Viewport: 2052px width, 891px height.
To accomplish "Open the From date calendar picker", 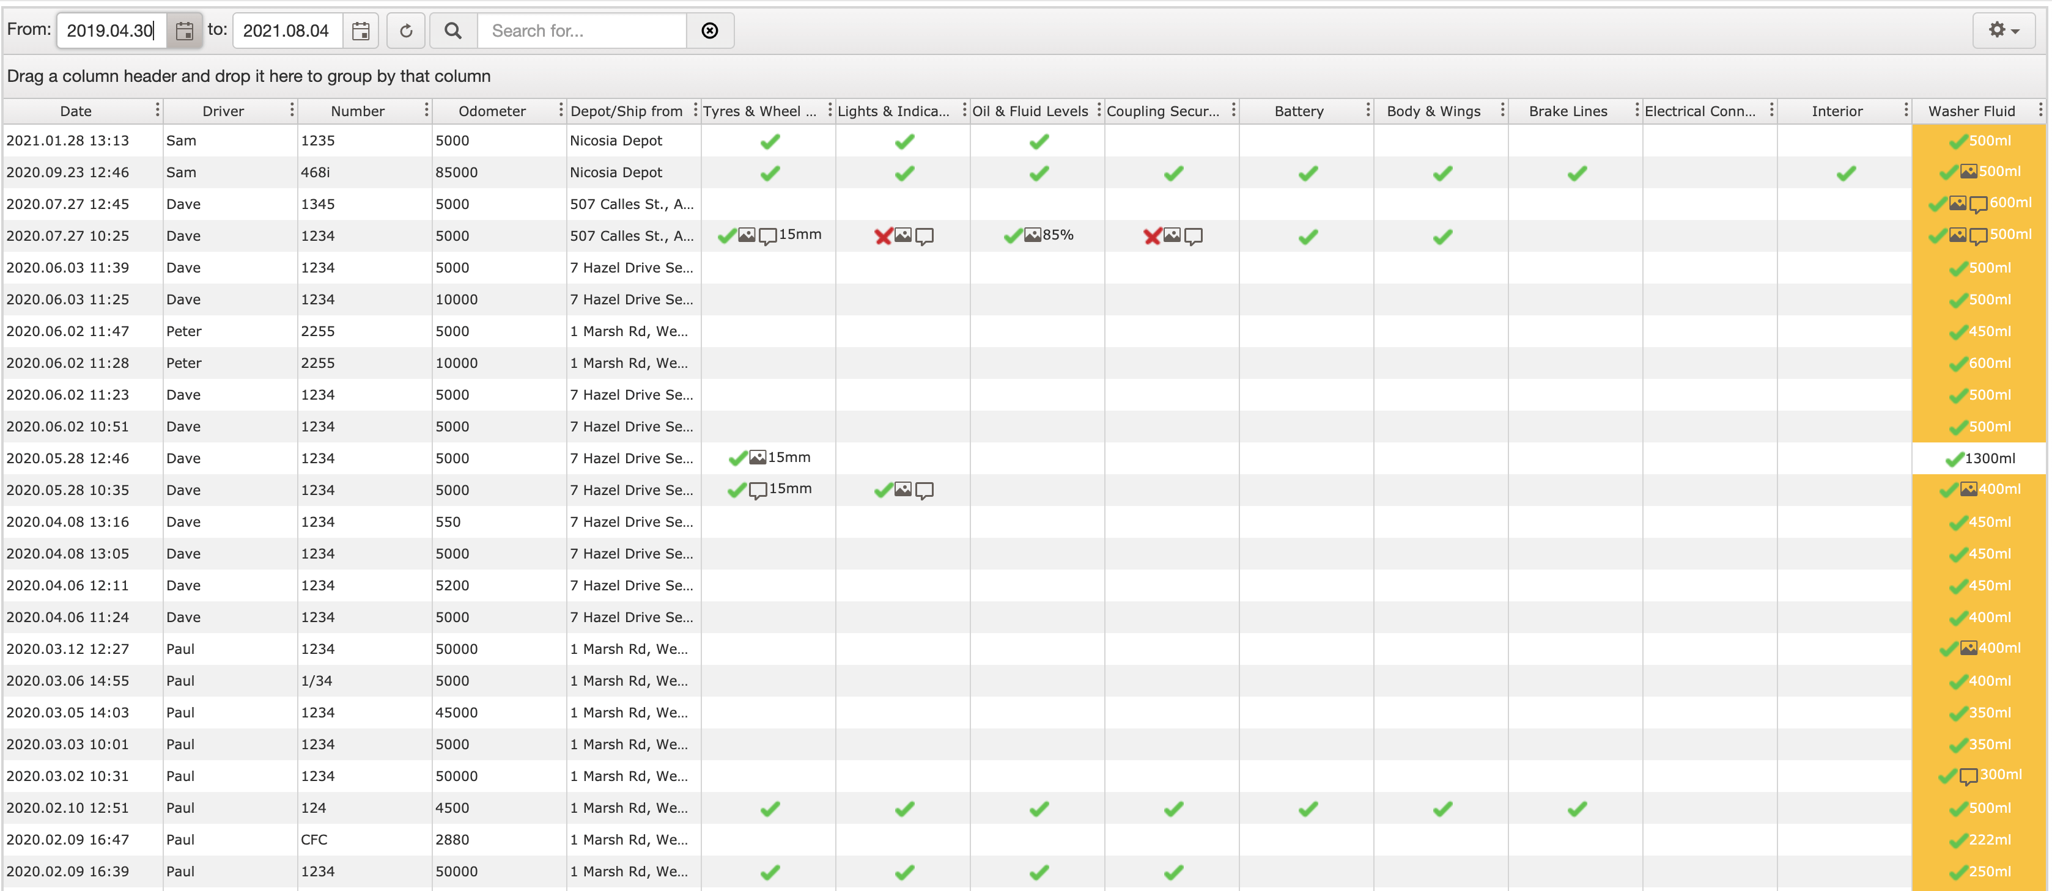I will (184, 31).
